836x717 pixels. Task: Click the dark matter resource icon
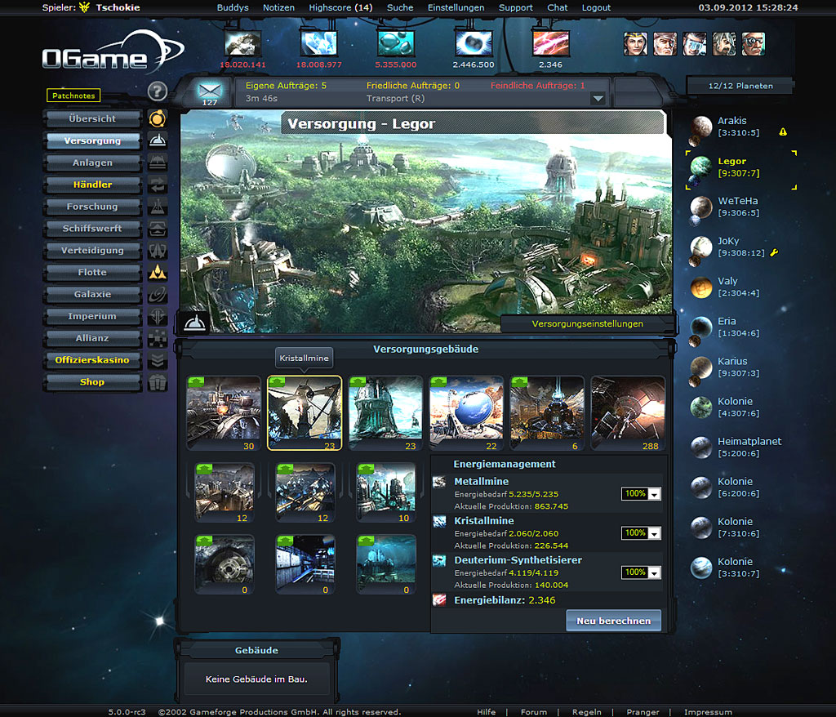(474, 43)
